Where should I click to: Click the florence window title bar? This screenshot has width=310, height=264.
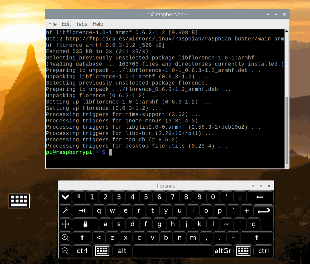166,186
